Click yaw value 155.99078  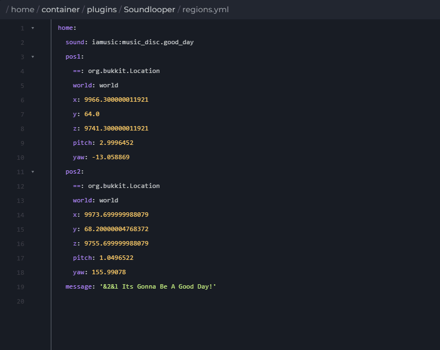point(109,272)
